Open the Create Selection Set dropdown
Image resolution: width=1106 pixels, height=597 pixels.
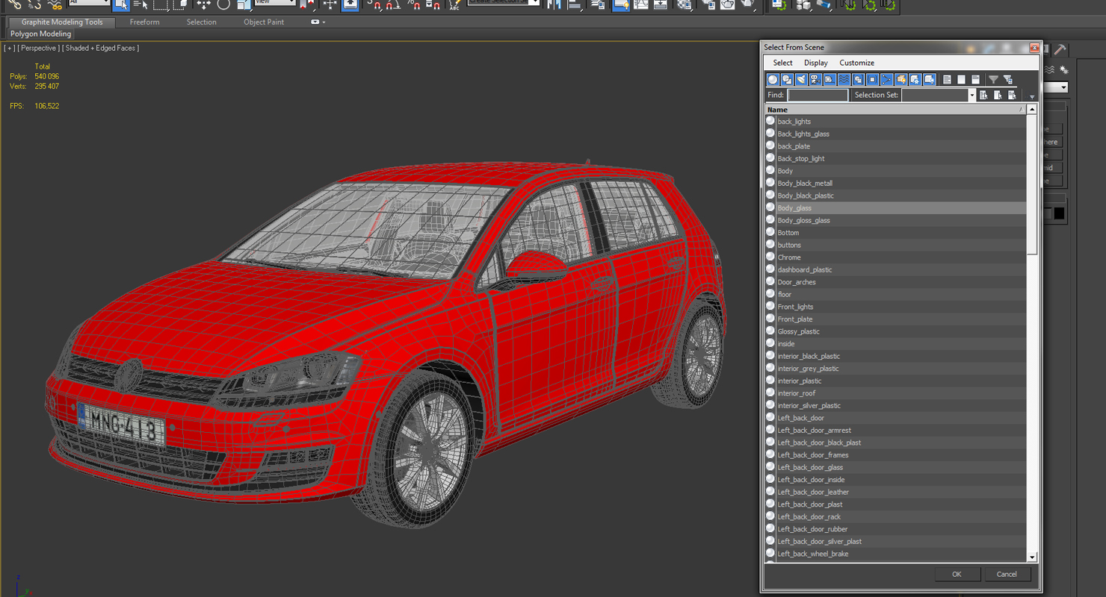[x=535, y=2]
